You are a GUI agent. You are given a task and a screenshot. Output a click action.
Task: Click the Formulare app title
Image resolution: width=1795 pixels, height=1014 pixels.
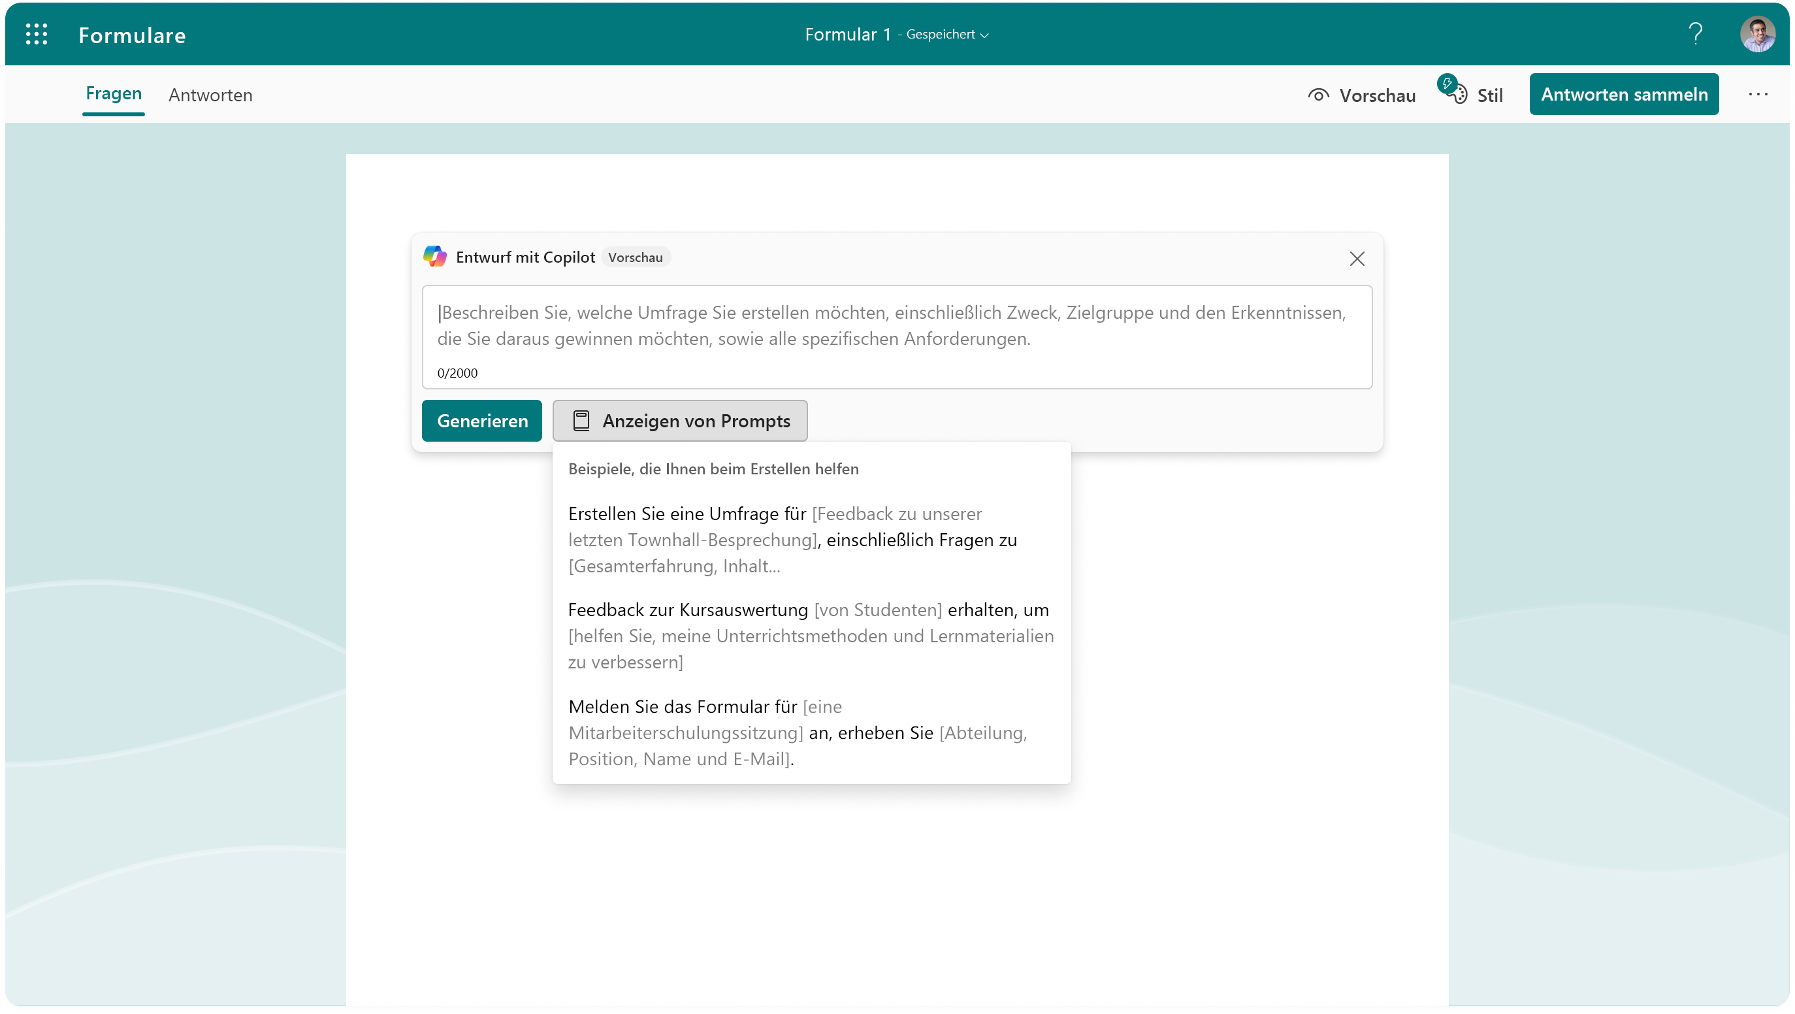click(x=132, y=35)
